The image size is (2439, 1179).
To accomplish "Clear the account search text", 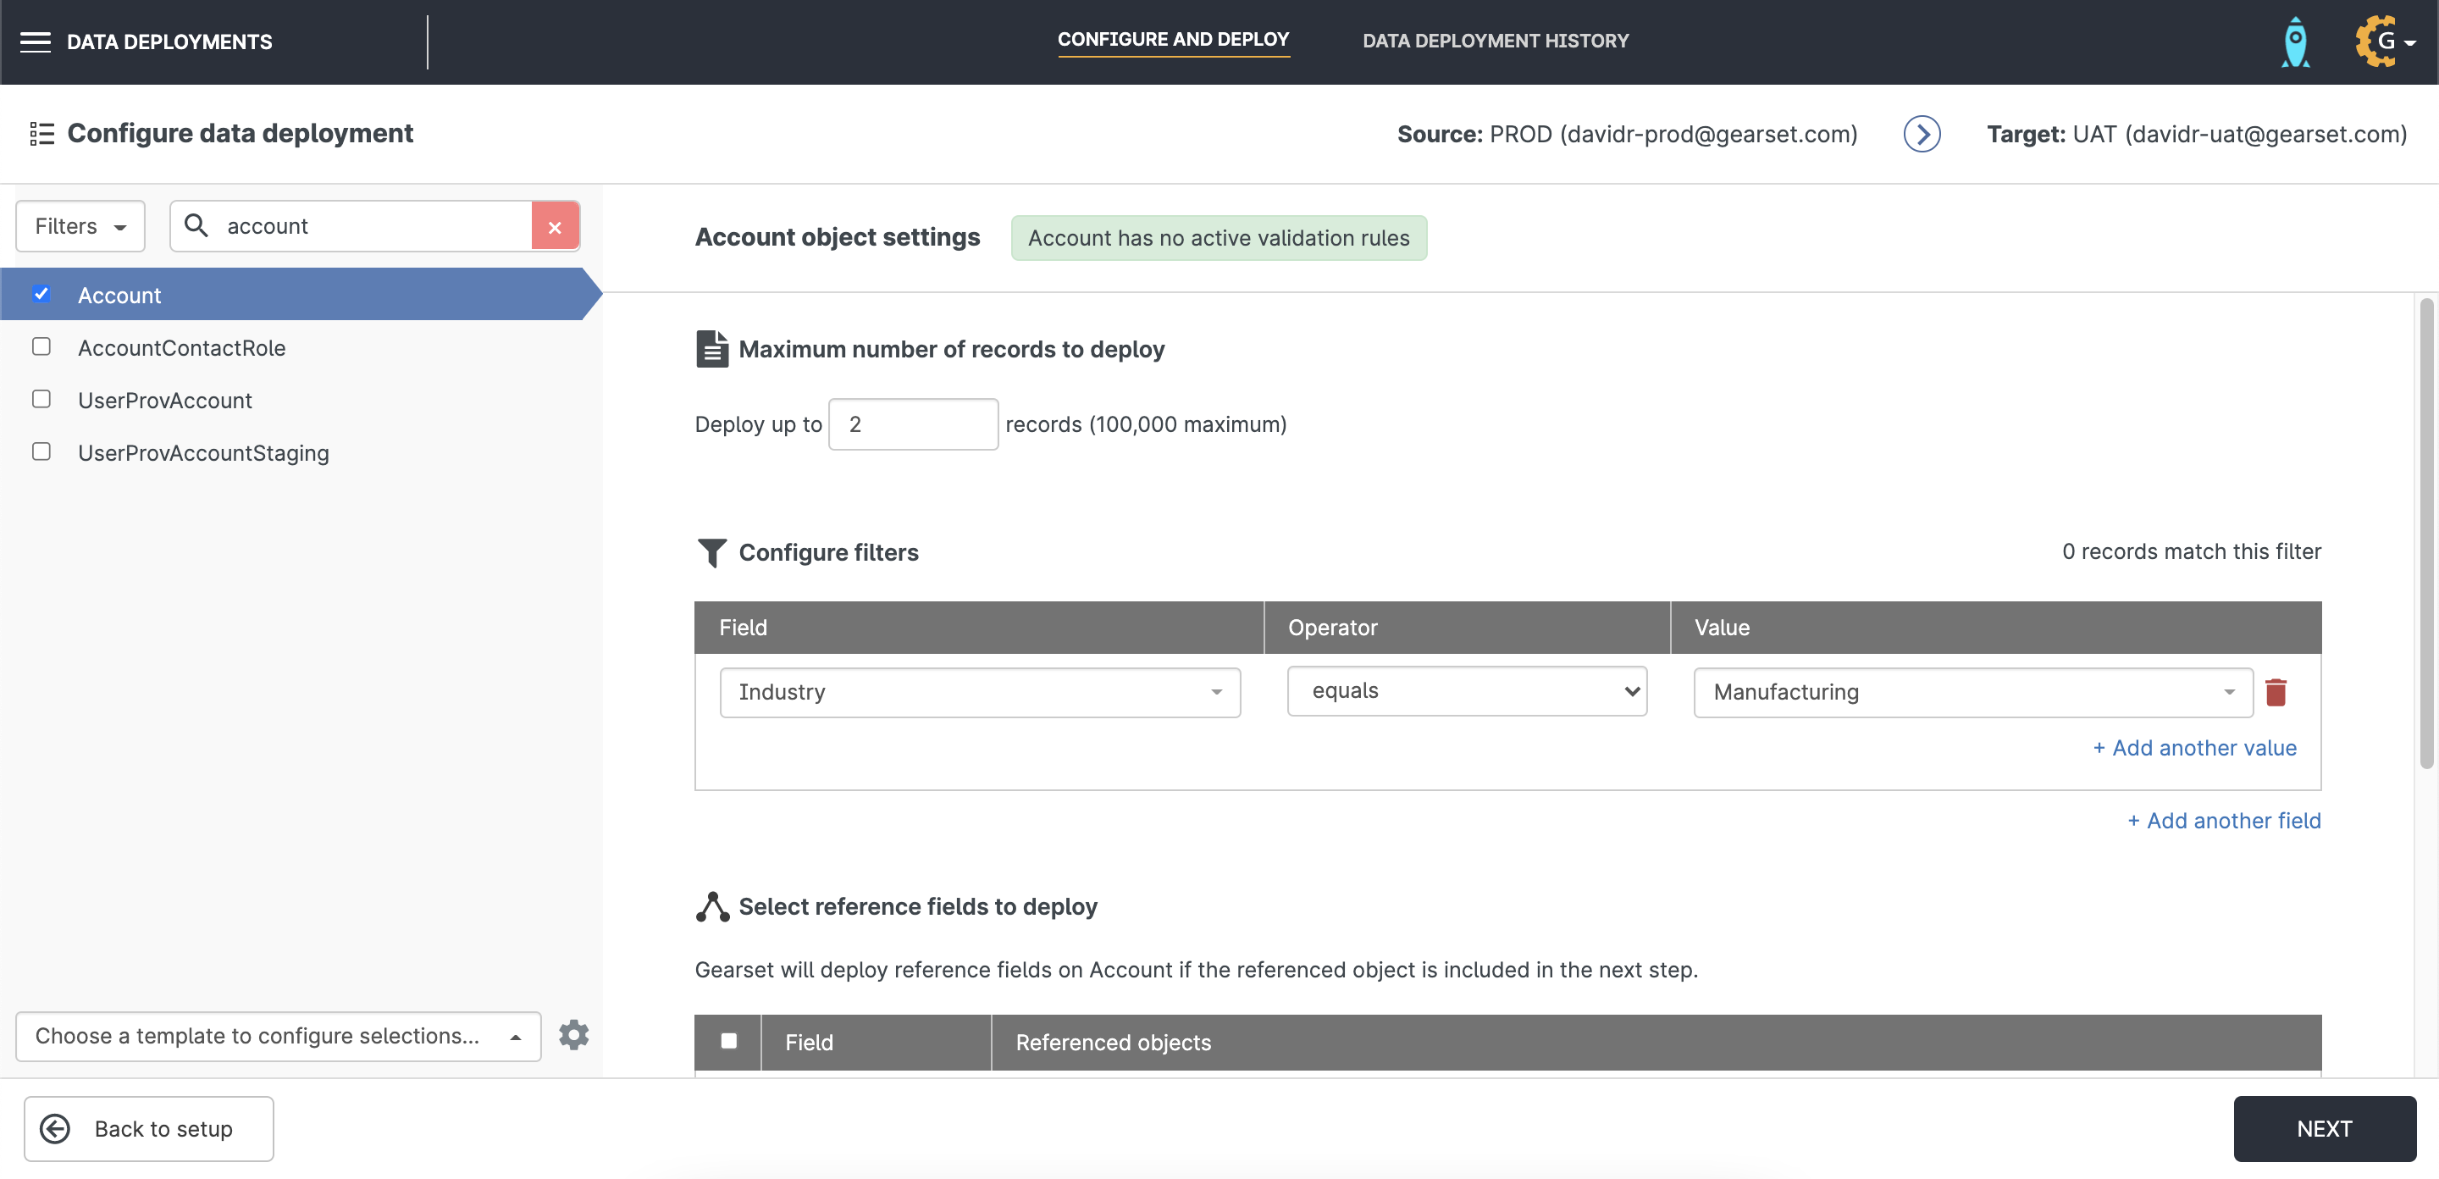I will click(x=555, y=226).
